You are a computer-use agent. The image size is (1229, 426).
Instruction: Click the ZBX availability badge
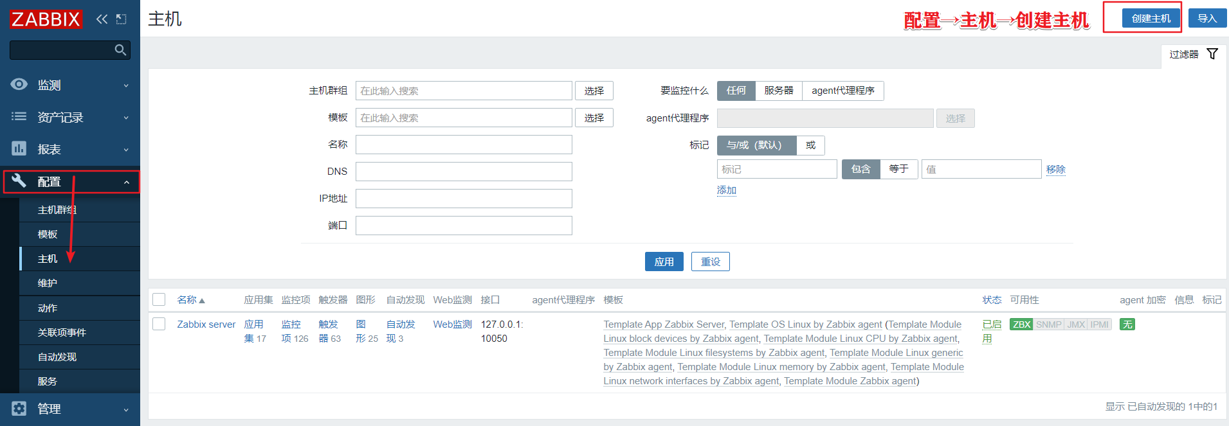(x=1021, y=324)
